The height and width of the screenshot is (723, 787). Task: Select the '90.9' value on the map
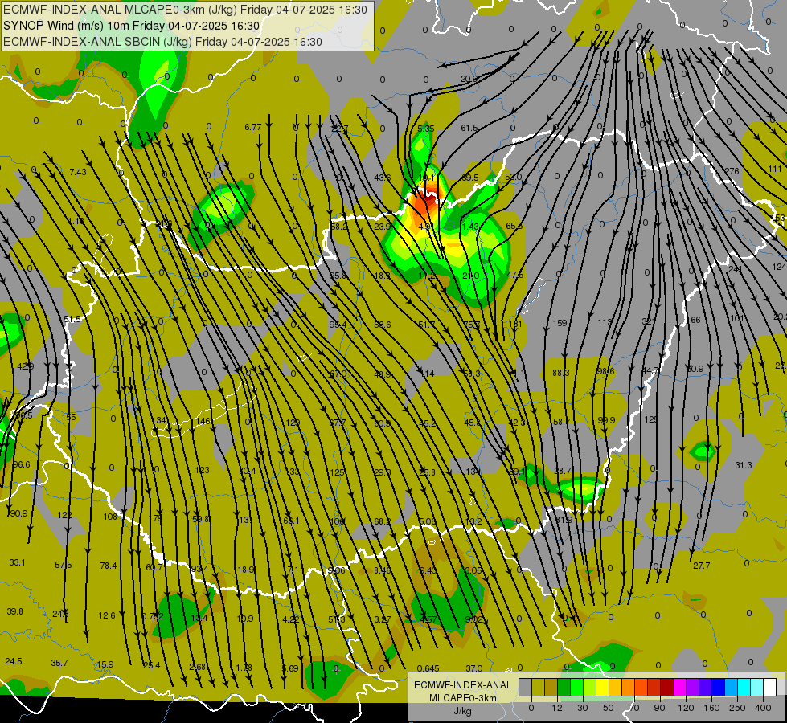[x=19, y=513]
